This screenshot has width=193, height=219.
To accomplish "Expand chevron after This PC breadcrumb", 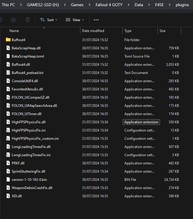I will [21, 5].
